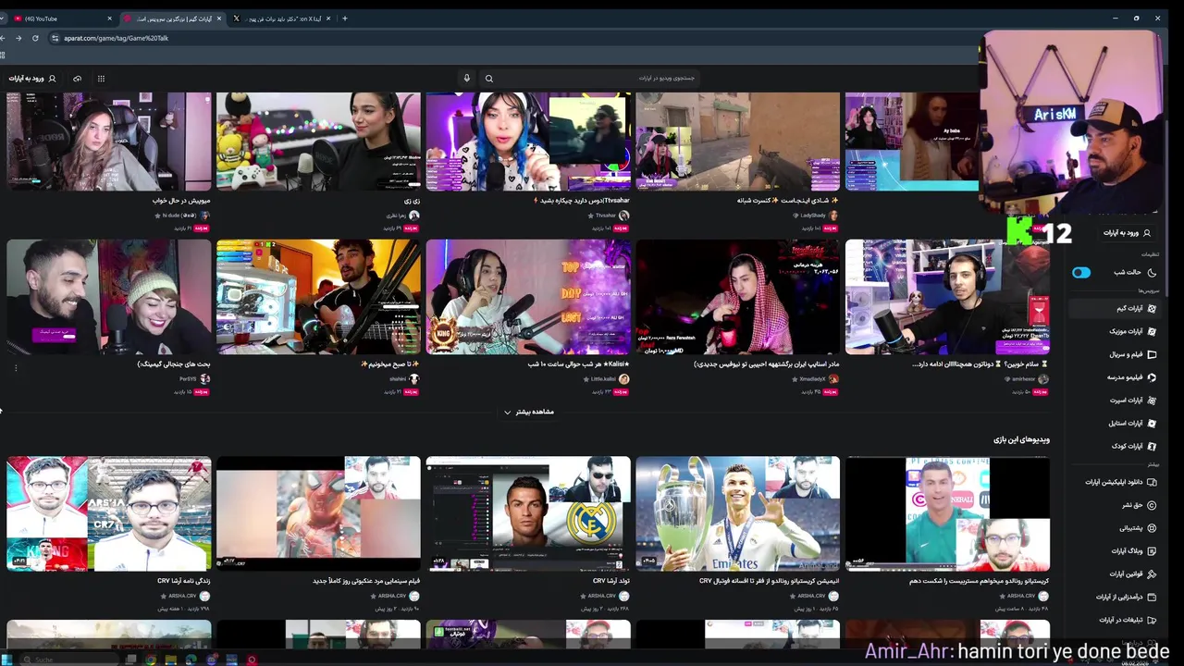Screen dimensions: 1184x666
Task: Open the آپارات گیم sidebar icon
Action: click(1152, 308)
